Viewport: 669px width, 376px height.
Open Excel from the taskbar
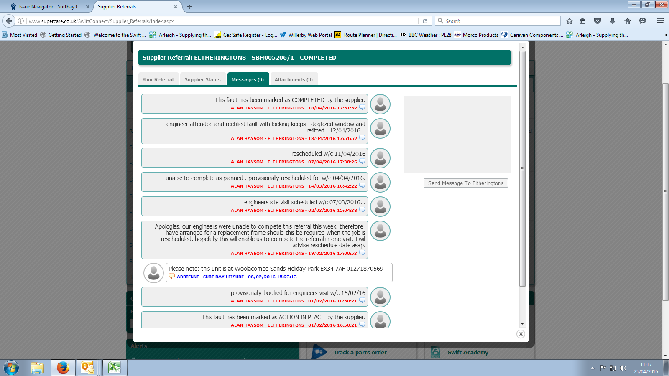114,368
